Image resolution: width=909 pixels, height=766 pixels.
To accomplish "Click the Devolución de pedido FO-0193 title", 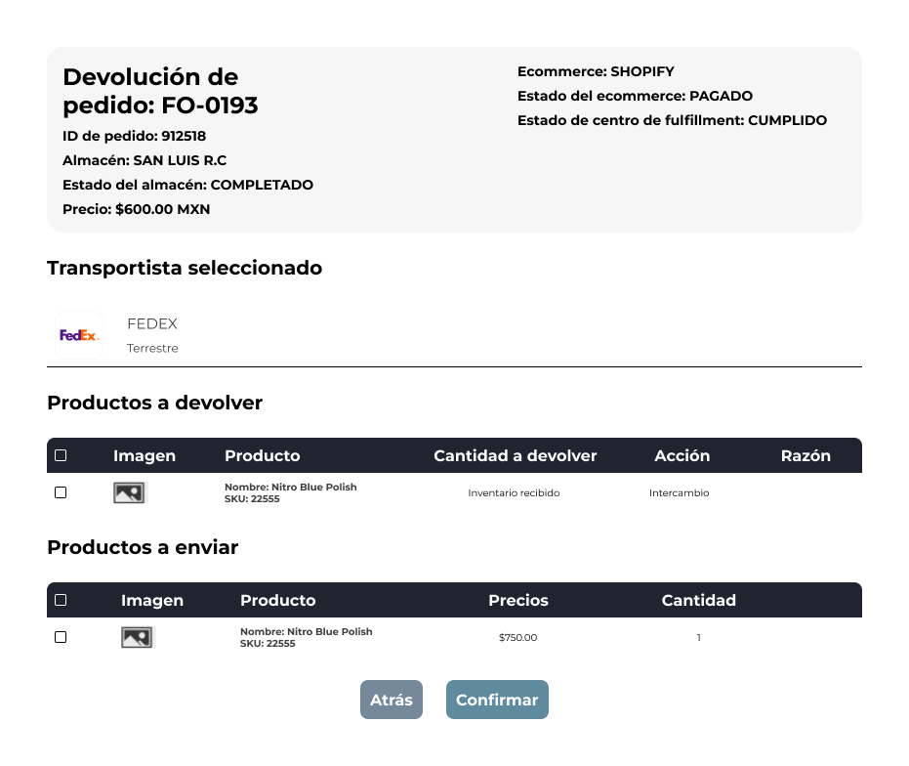I will 160,91.
